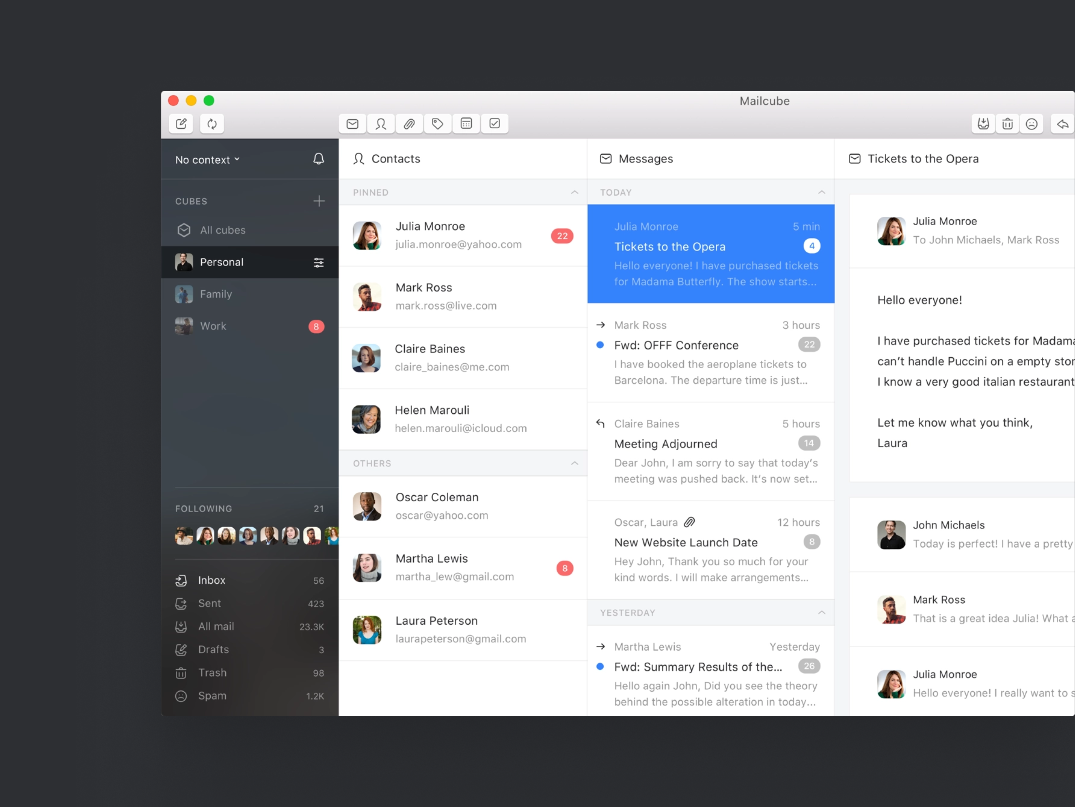Select contact Laura Peterson
This screenshot has width=1075, height=807.
463,630
